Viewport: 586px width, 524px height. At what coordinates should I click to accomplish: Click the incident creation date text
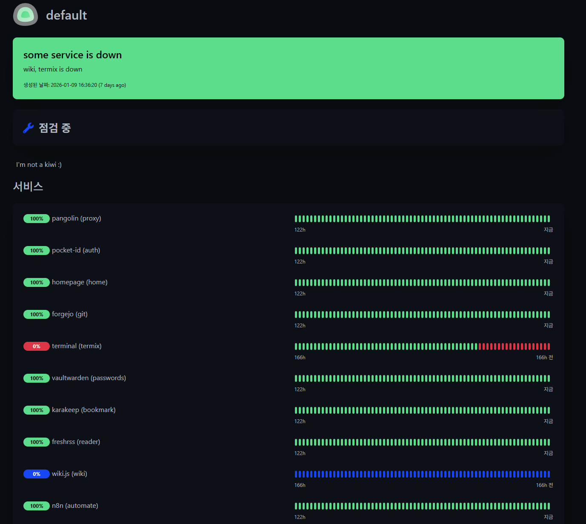[x=74, y=85]
